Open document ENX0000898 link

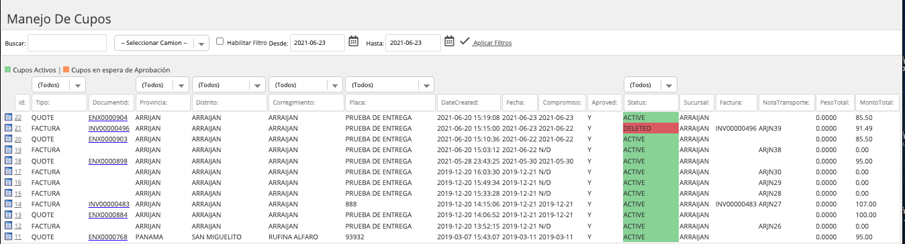[x=108, y=161]
